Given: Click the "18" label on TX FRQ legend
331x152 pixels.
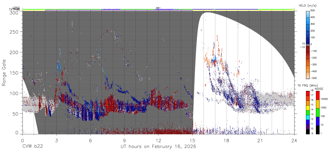Looking at the screenshot, I should click(312, 91).
